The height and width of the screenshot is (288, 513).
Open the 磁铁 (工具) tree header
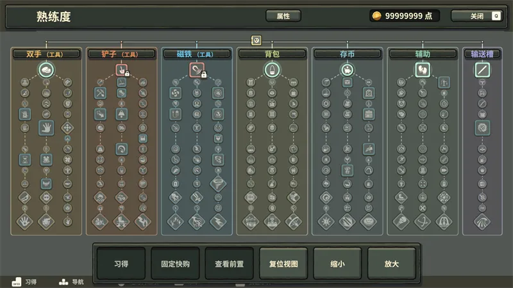pyautogui.click(x=197, y=54)
